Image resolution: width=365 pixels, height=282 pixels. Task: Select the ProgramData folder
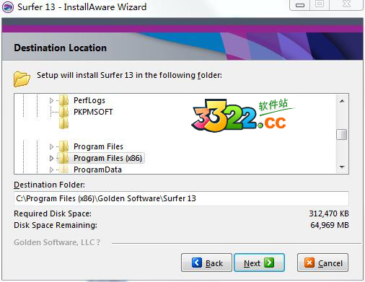[97, 169]
